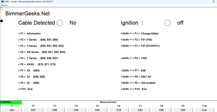The image size is (217, 112).
Task: Click '< F6 > X5/X6' entry
Action: (37, 65)
